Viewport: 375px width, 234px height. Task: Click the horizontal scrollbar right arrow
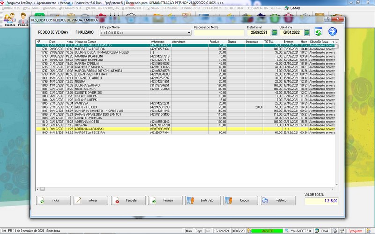coord(332,189)
